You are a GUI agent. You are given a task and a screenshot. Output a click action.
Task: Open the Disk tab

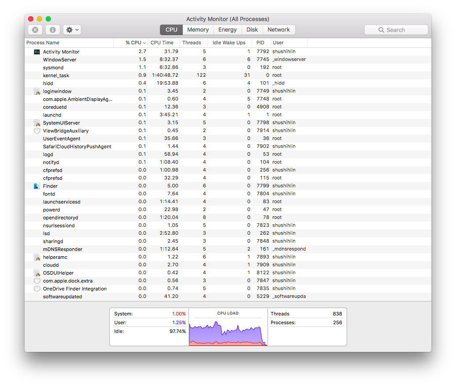(252, 30)
